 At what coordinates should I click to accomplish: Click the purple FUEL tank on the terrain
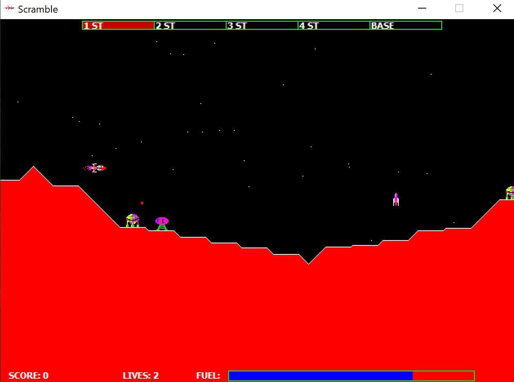point(161,221)
